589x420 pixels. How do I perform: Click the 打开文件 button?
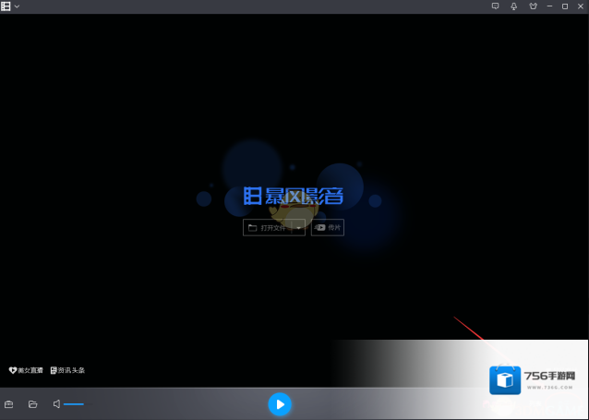pyautogui.click(x=268, y=227)
